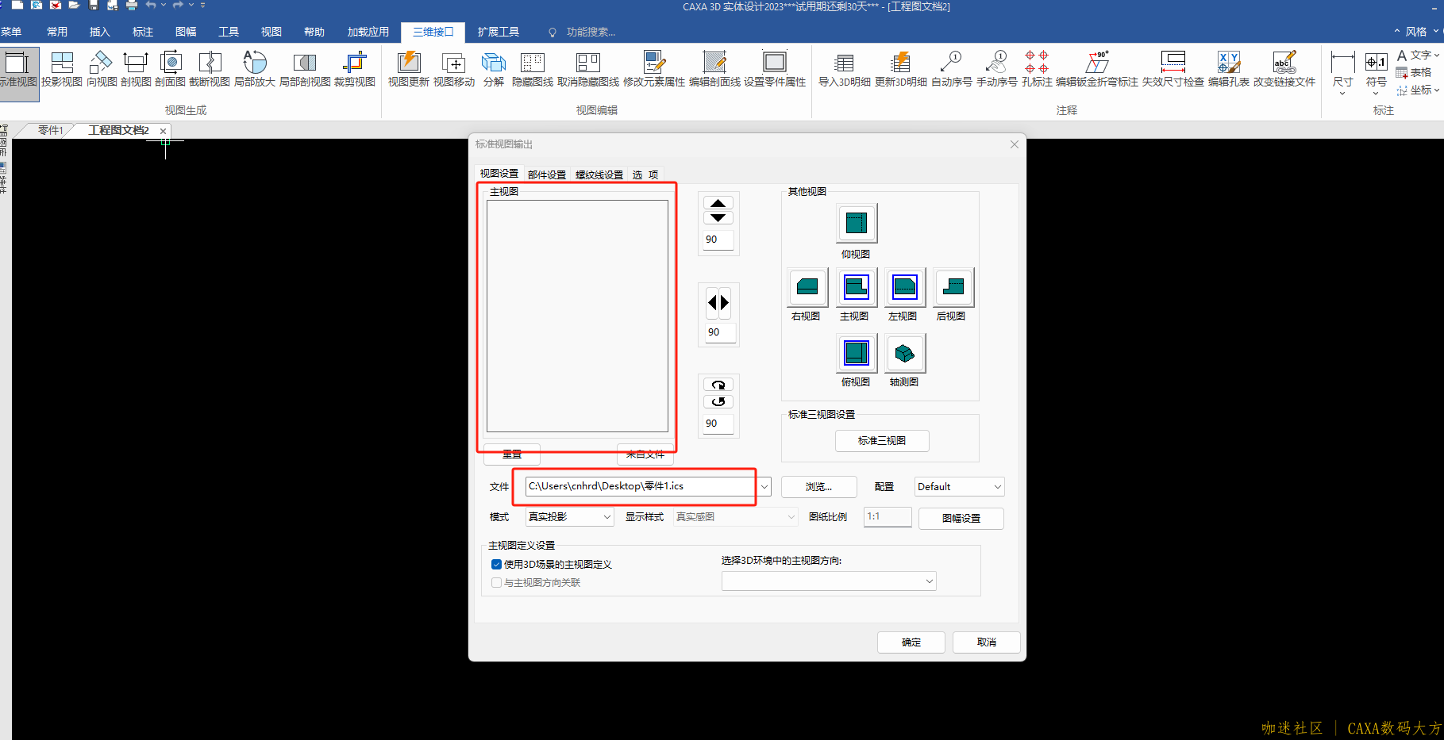The height and width of the screenshot is (740, 1444).
Task: Open the 模式 真实投影 dropdown
Action: pyautogui.click(x=569, y=517)
